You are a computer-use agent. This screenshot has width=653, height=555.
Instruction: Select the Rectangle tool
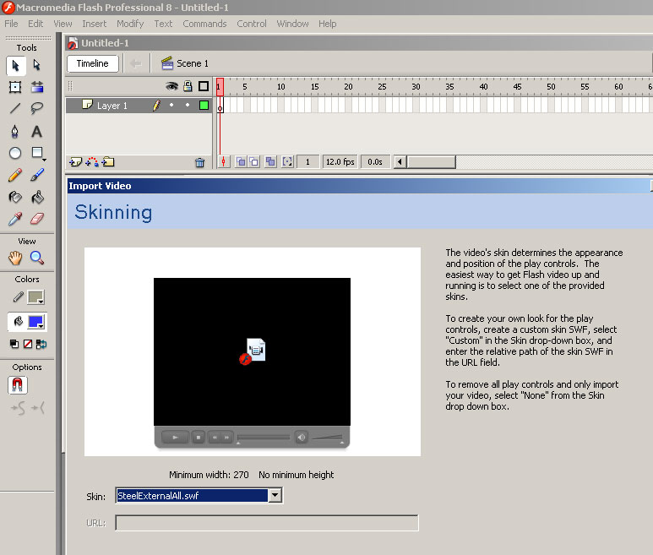(x=36, y=153)
